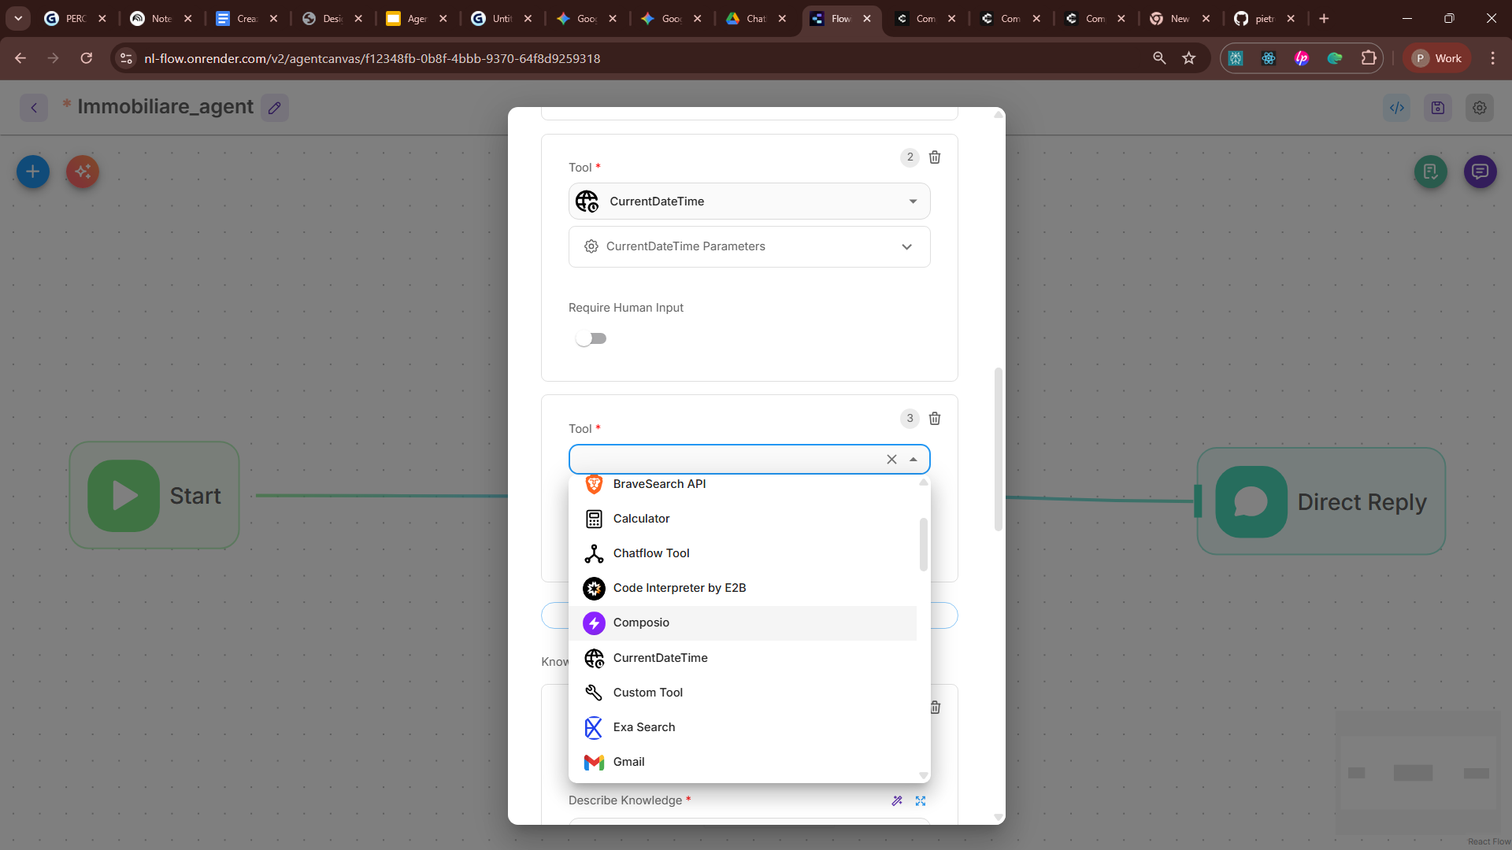Image resolution: width=1512 pixels, height=850 pixels.
Task: Delete tool number 2 with trash icon
Action: [935, 157]
